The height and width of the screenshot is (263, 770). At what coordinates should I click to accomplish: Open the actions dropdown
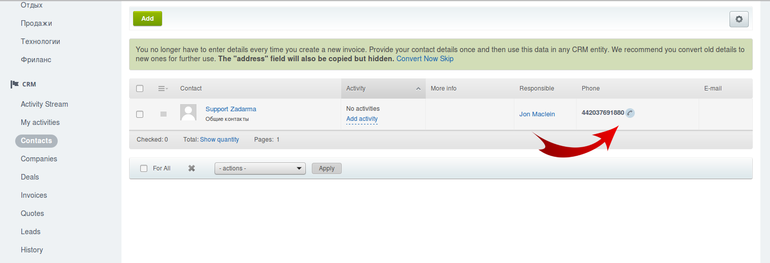[260, 168]
